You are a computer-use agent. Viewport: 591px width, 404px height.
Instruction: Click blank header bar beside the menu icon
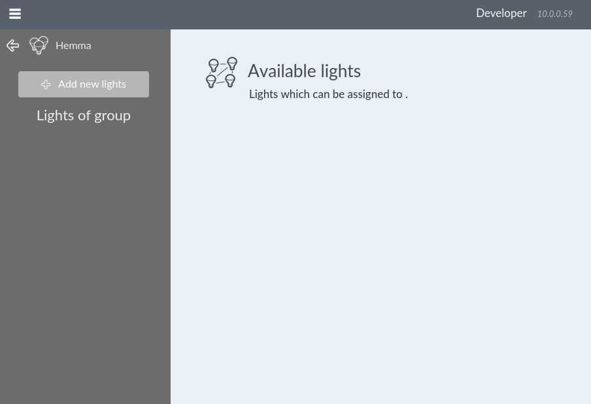[x=229, y=14]
